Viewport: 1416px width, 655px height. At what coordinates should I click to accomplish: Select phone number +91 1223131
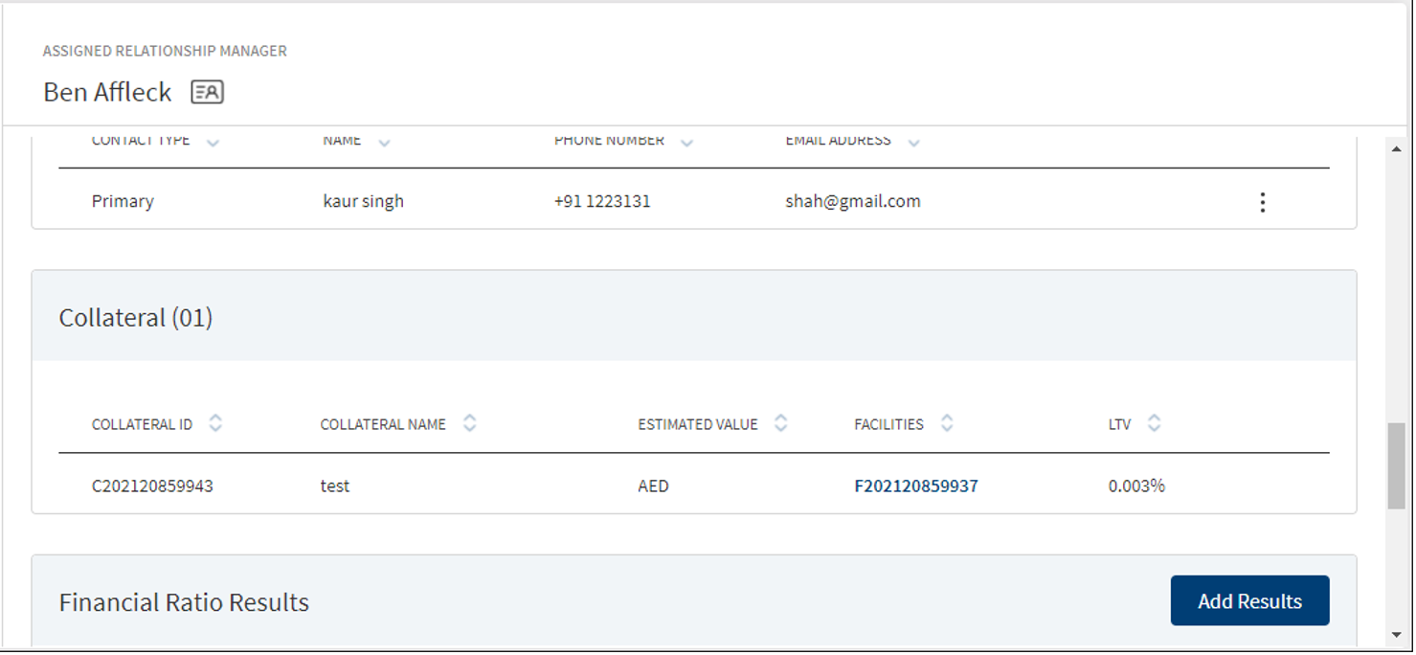602,201
